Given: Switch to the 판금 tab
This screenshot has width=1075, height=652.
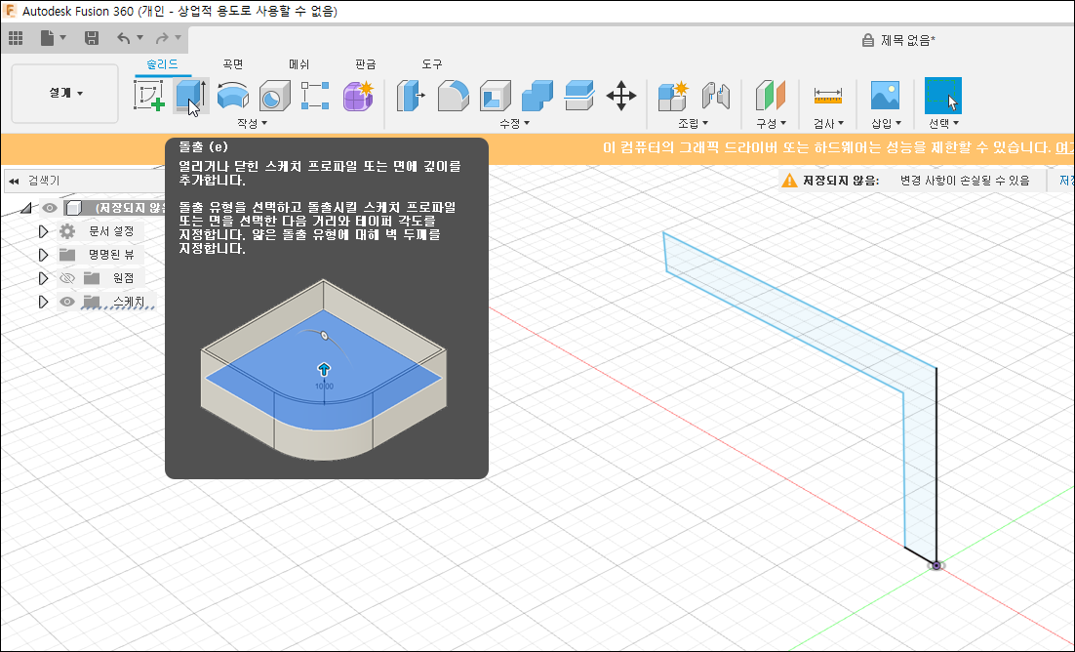Looking at the screenshot, I should pos(366,64).
